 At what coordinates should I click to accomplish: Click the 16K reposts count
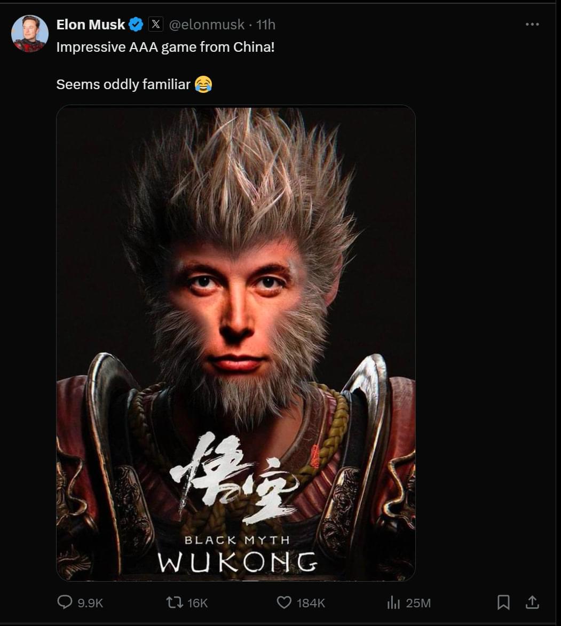point(197,603)
